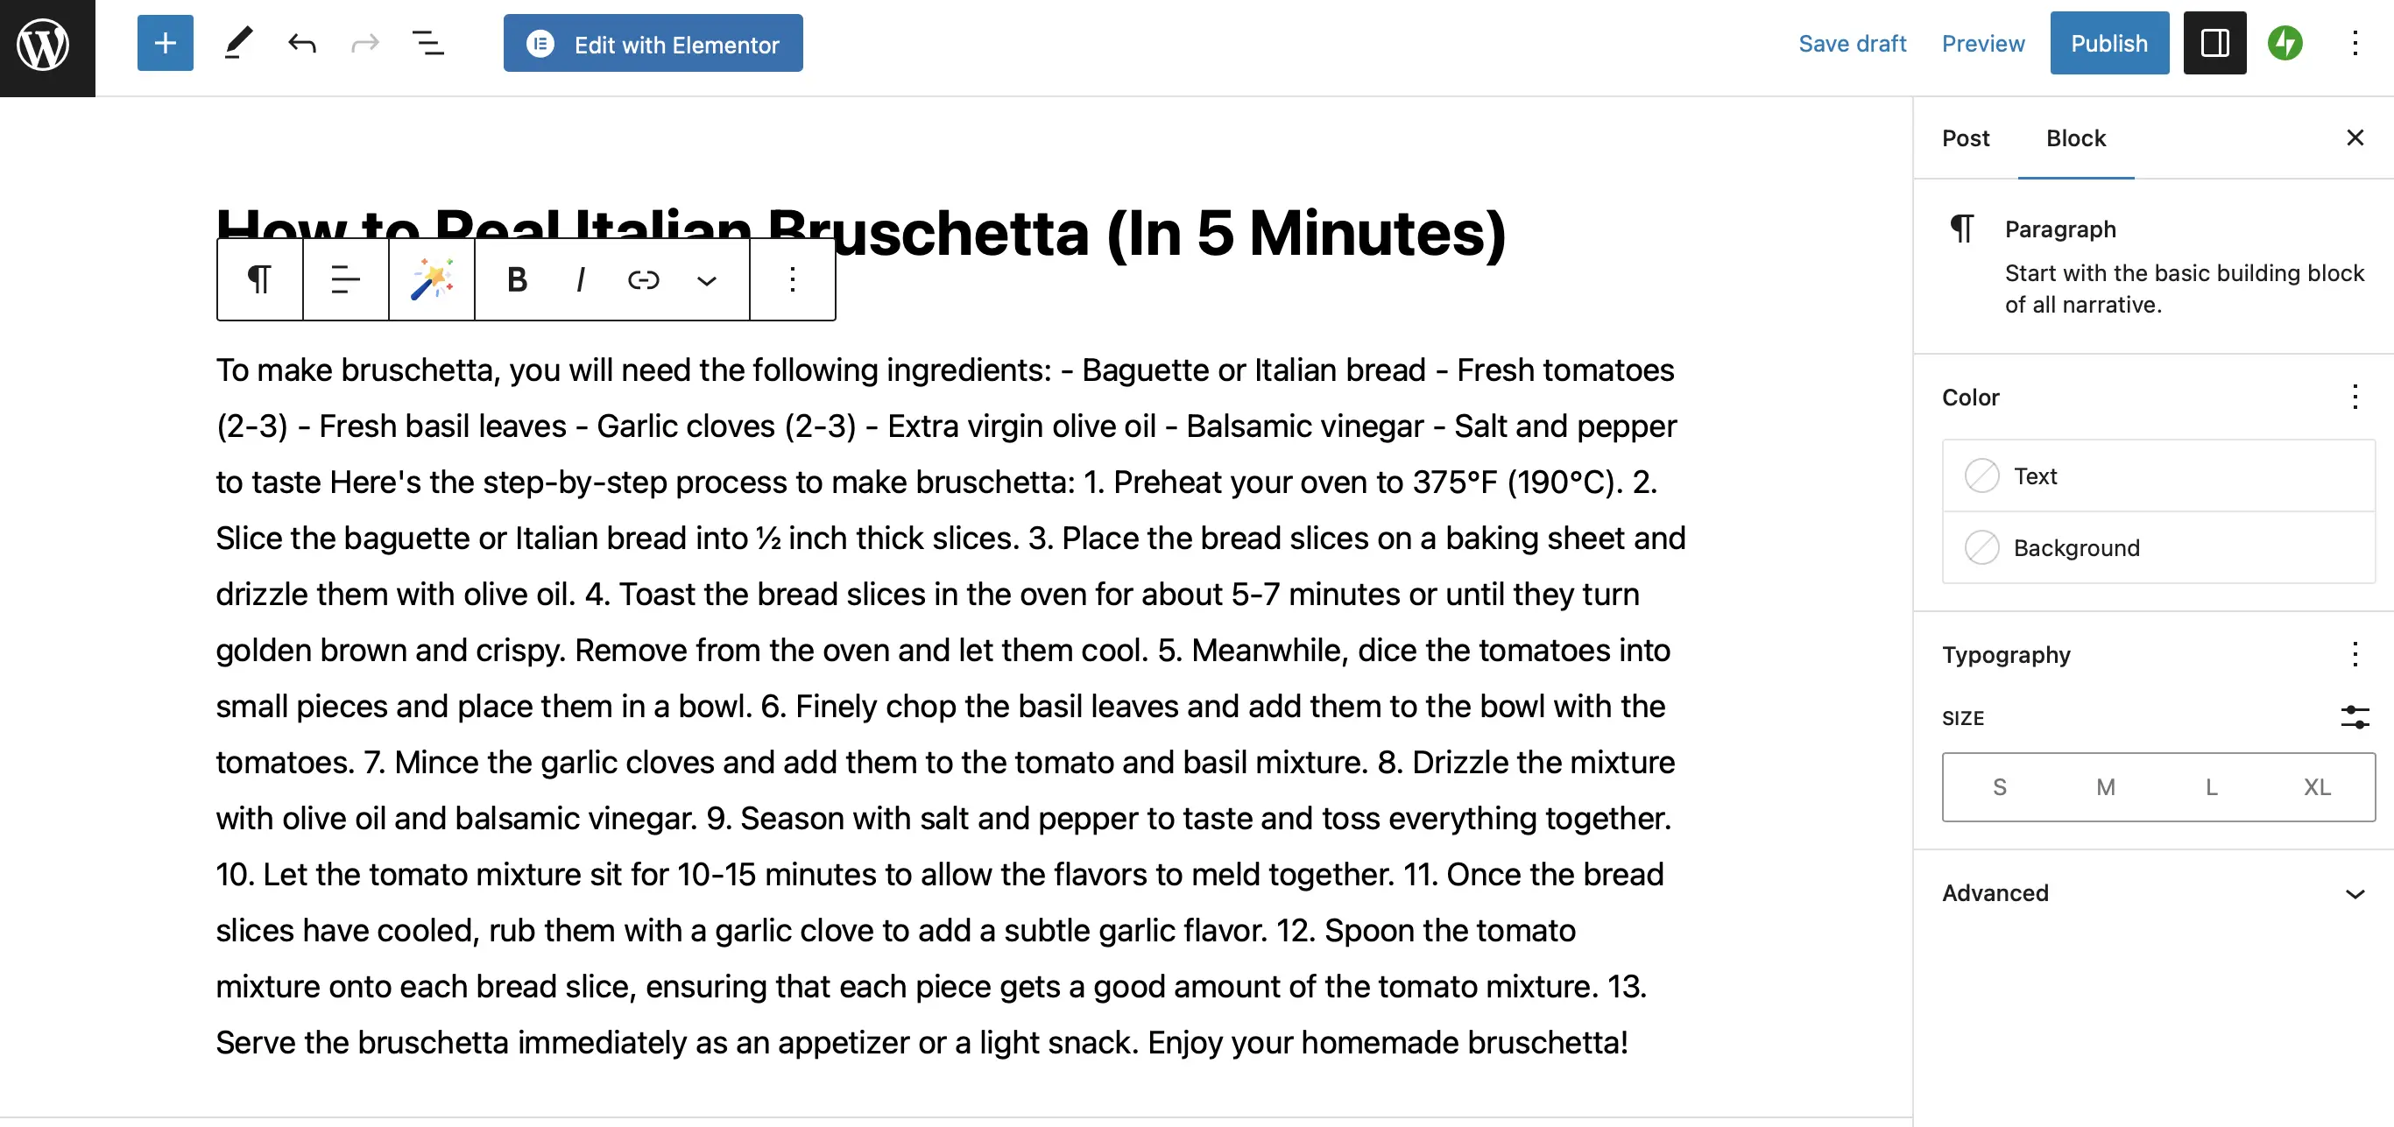Undo the last change
This screenshot has height=1127, width=2394.
(x=302, y=44)
